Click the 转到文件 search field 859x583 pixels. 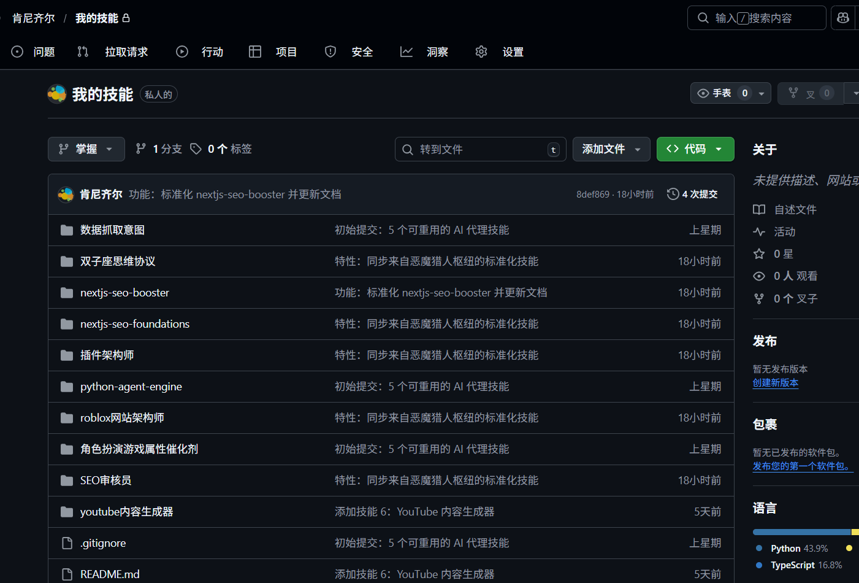coord(480,149)
